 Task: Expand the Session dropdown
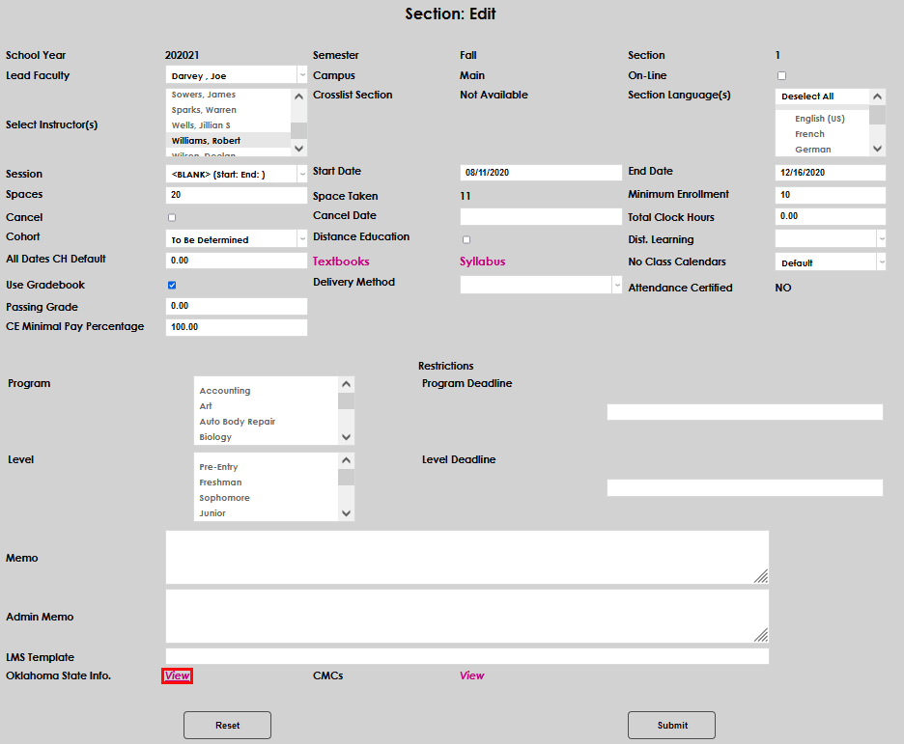236,175
